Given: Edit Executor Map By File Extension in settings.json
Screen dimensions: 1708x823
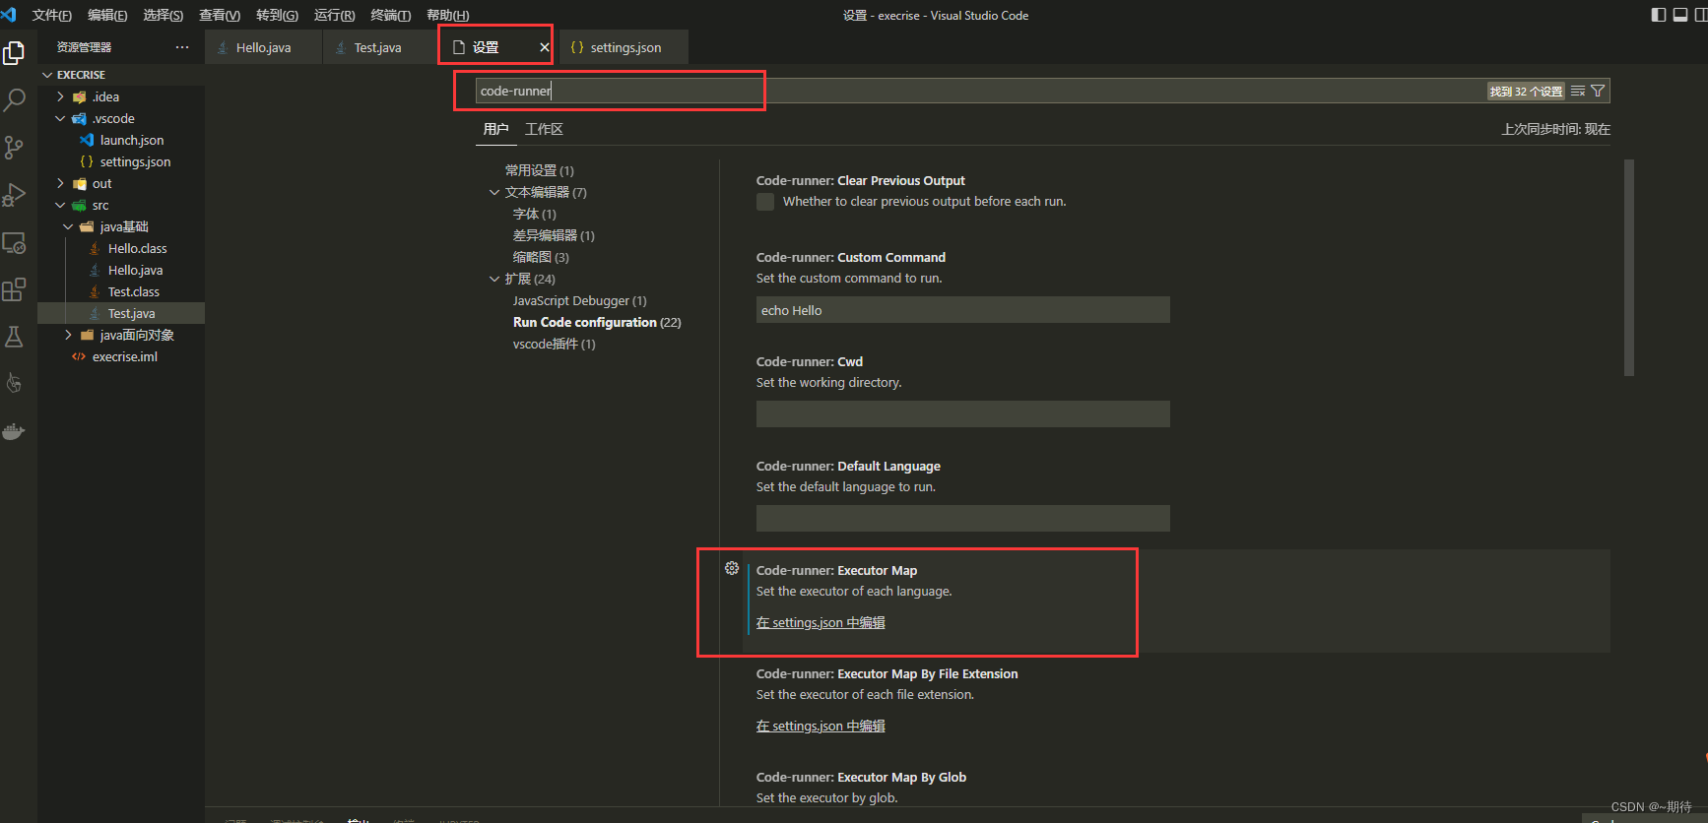Looking at the screenshot, I should pos(821,726).
